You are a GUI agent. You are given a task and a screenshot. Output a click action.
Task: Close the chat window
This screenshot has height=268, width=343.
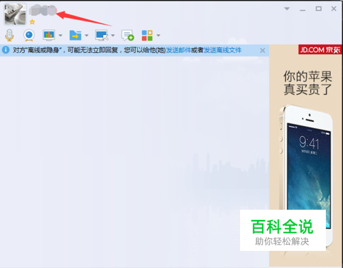[333, 9]
